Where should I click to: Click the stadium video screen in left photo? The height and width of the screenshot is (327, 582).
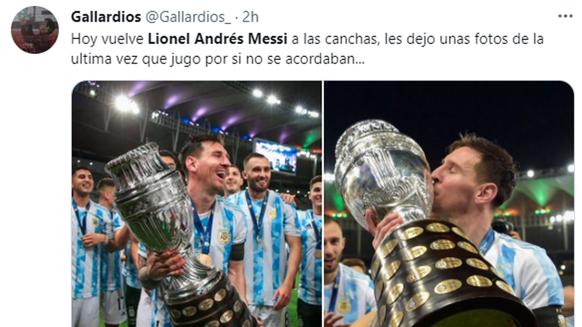[276, 156]
